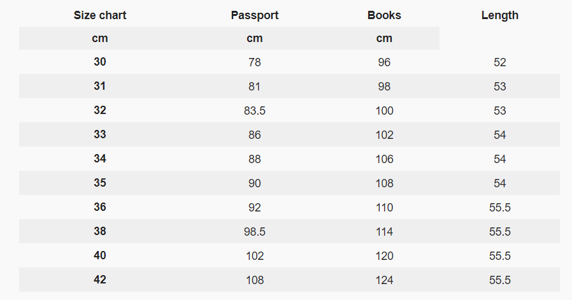Click the "Passport" column header

click(x=255, y=15)
